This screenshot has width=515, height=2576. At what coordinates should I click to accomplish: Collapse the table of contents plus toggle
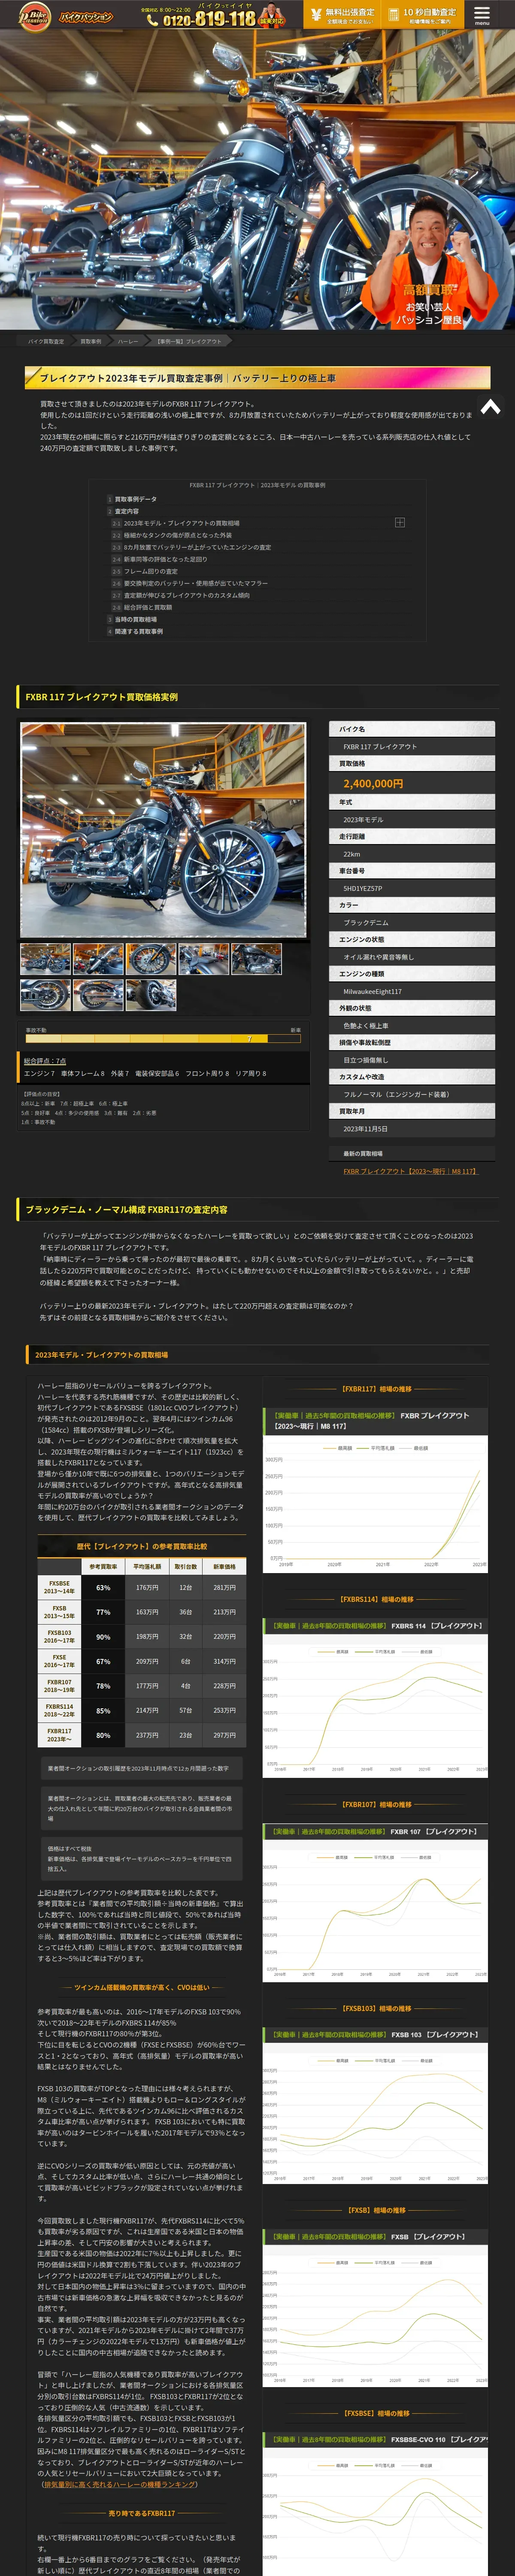pos(399,522)
